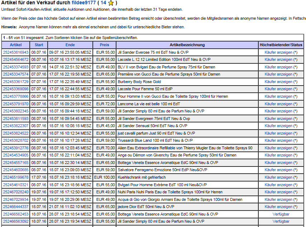Open article number 252453824522
This screenshot has height=227, width=306.
click(16, 133)
